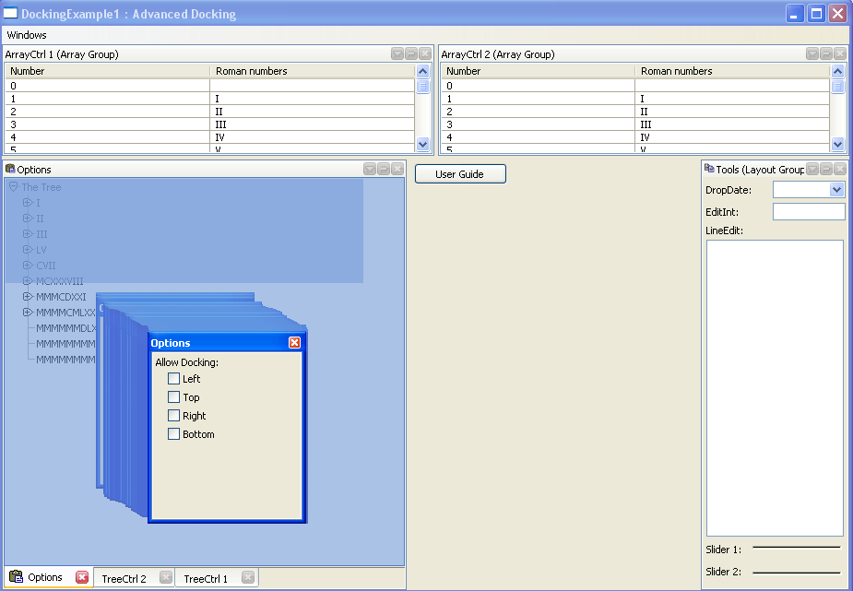Viewport: 853px width, 591px height.
Task: Check the Top docking option
Action: click(174, 397)
